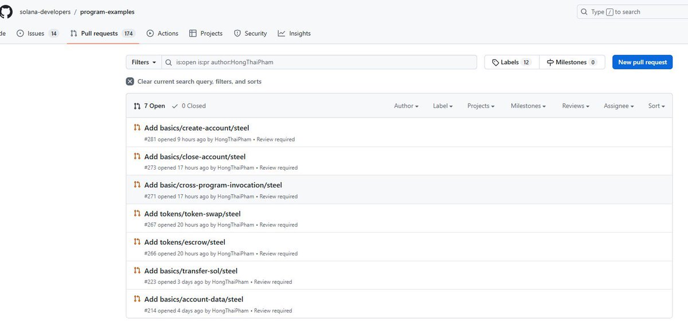688x326 pixels.
Task: Click the magnifier icon in top search box
Action: [x=584, y=11]
